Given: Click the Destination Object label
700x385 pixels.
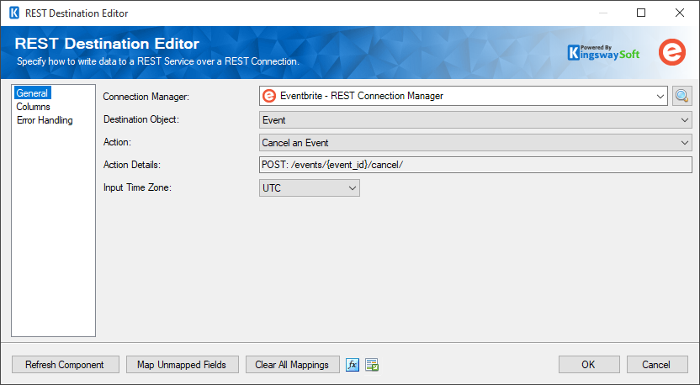Looking at the screenshot, I should pyautogui.click(x=141, y=119).
